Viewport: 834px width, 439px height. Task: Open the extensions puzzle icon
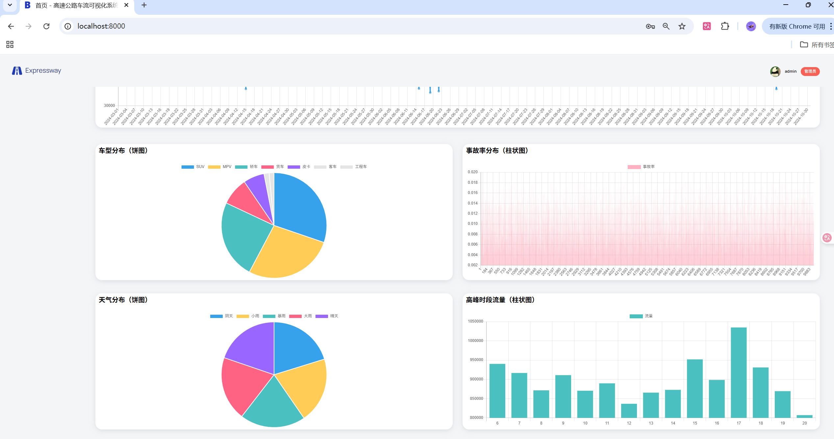point(725,26)
